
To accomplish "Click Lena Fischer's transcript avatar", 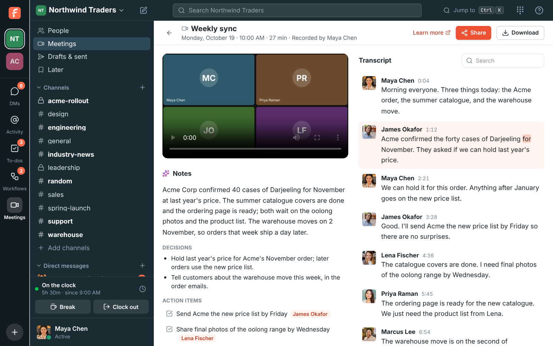I will (369, 258).
